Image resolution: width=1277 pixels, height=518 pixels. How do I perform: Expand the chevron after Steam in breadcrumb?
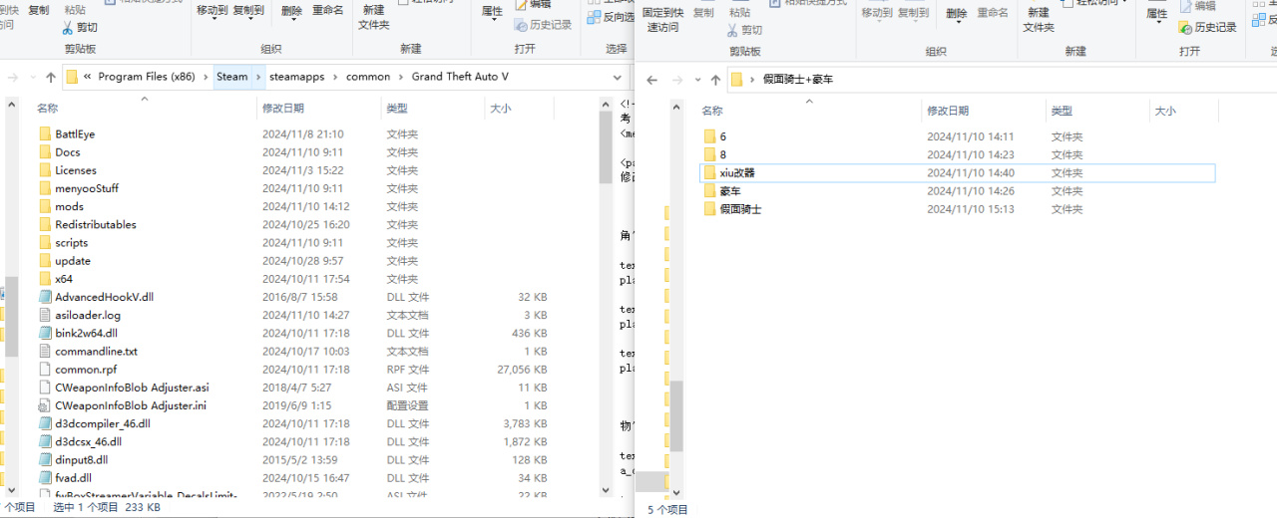258,77
